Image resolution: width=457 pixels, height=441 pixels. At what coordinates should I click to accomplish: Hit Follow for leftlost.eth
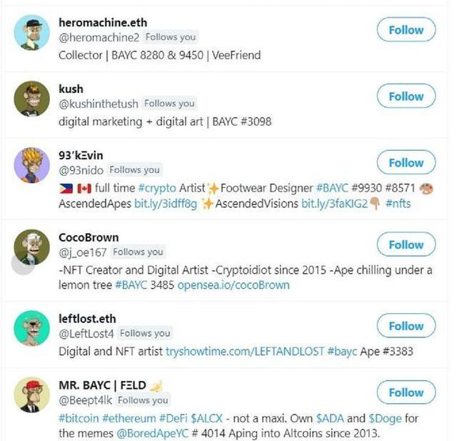tap(406, 326)
